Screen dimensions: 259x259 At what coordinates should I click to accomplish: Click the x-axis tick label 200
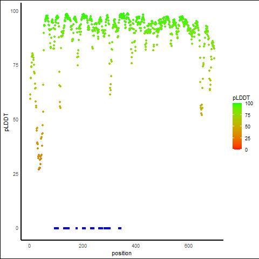(83, 246)
